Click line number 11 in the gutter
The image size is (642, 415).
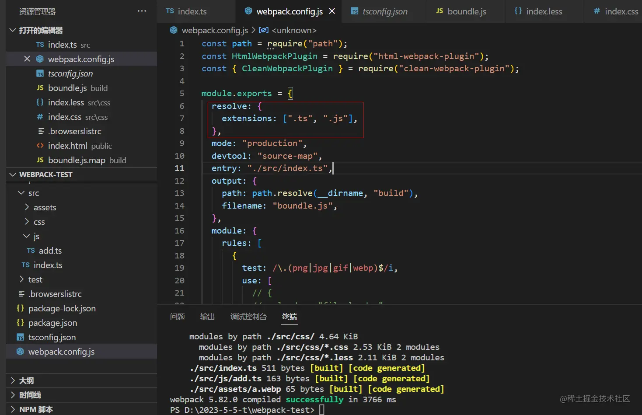179,168
